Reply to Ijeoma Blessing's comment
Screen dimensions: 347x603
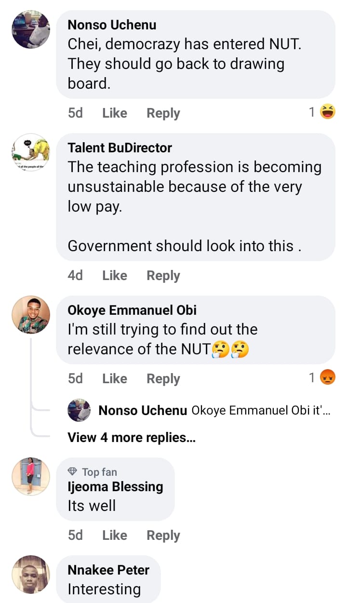tap(163, 535)
